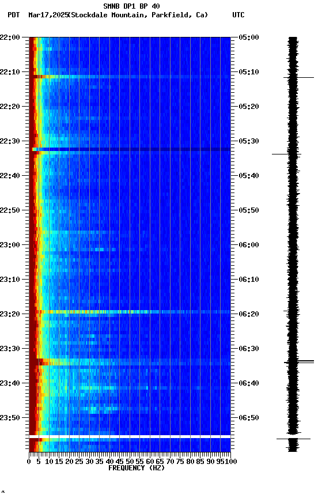
Task: Click the 'Stockdale Mountain, Parkfield, Ca' location text
Action: click(x=138, y=15)
